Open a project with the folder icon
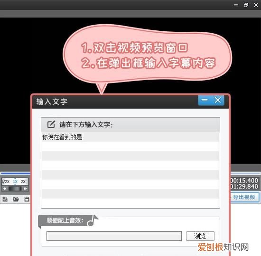261x256 pixels. coord(16,199)
